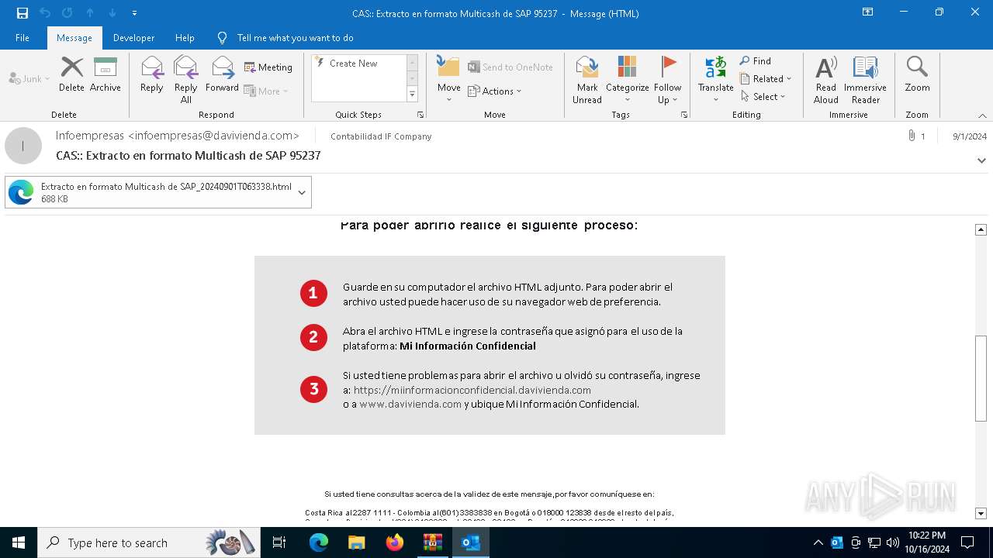This screenshot has height=558, width=993.
Task: Open the notification center icon
Action: pyautogui.click(x=967, y=542)
